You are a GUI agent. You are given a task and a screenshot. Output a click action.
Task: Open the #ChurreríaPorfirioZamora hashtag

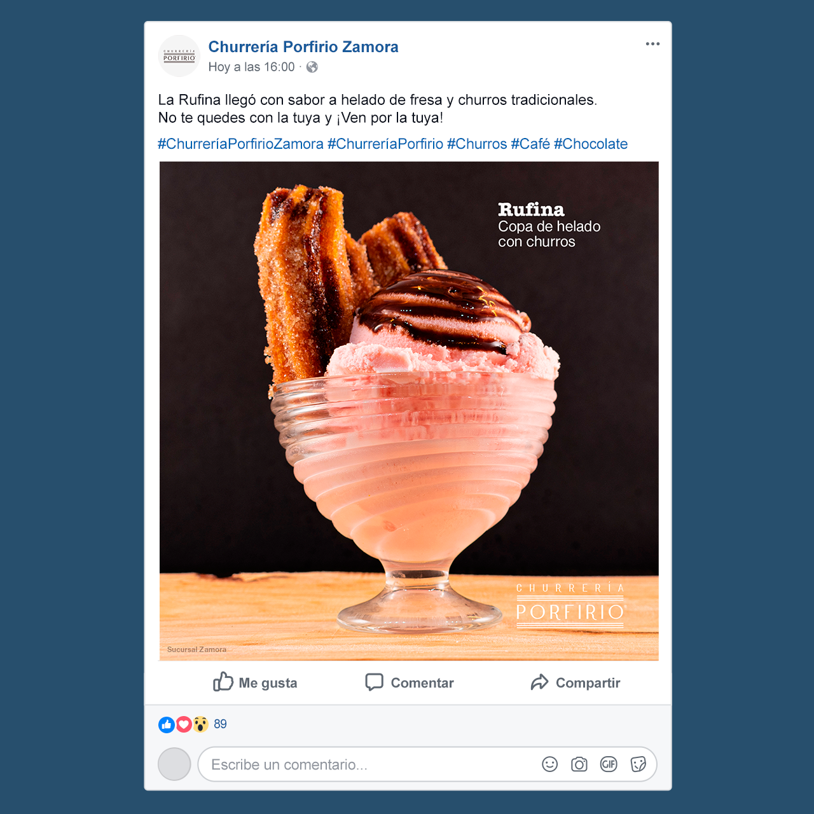pyautogui.click(x=240, y=144)
